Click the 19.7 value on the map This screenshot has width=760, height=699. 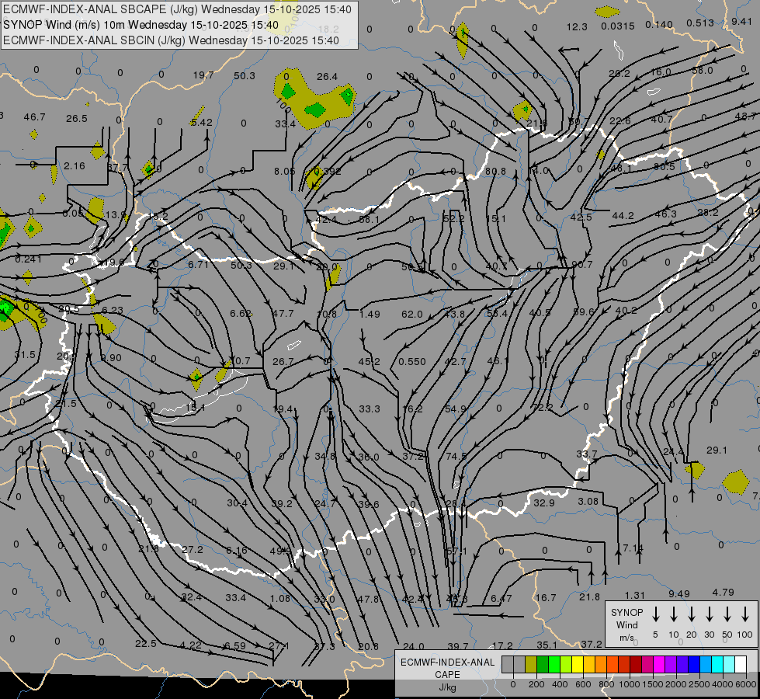tap(203, 75)
